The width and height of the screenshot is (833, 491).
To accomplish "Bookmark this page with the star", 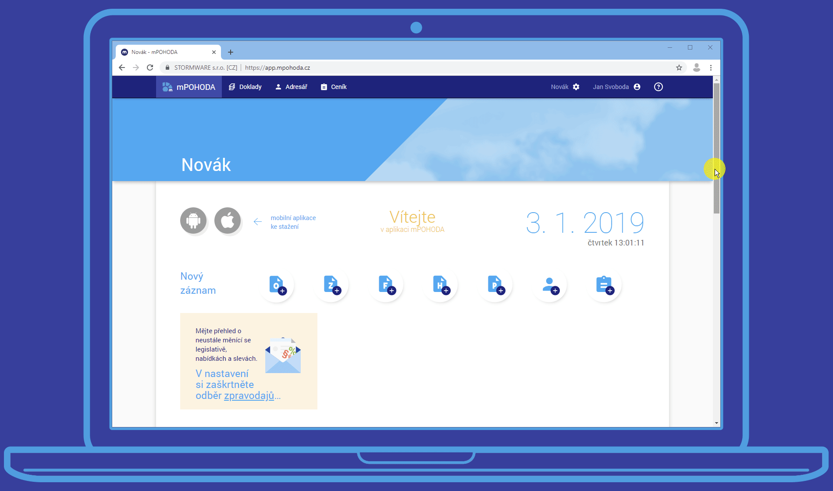I will click(679, 68).
